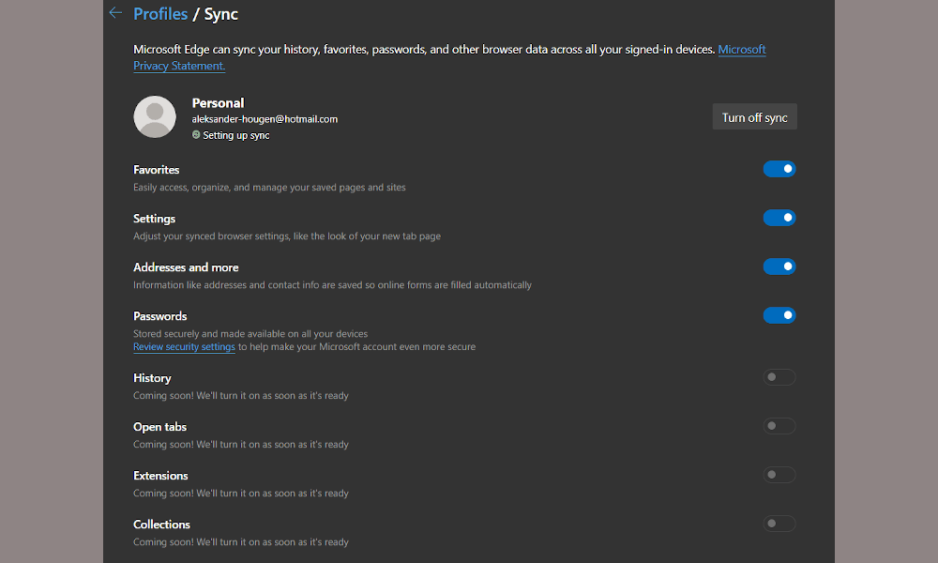Click the Open tabs sync toggle
Viewport: 938px width, 563px height.
click(779, 426)
